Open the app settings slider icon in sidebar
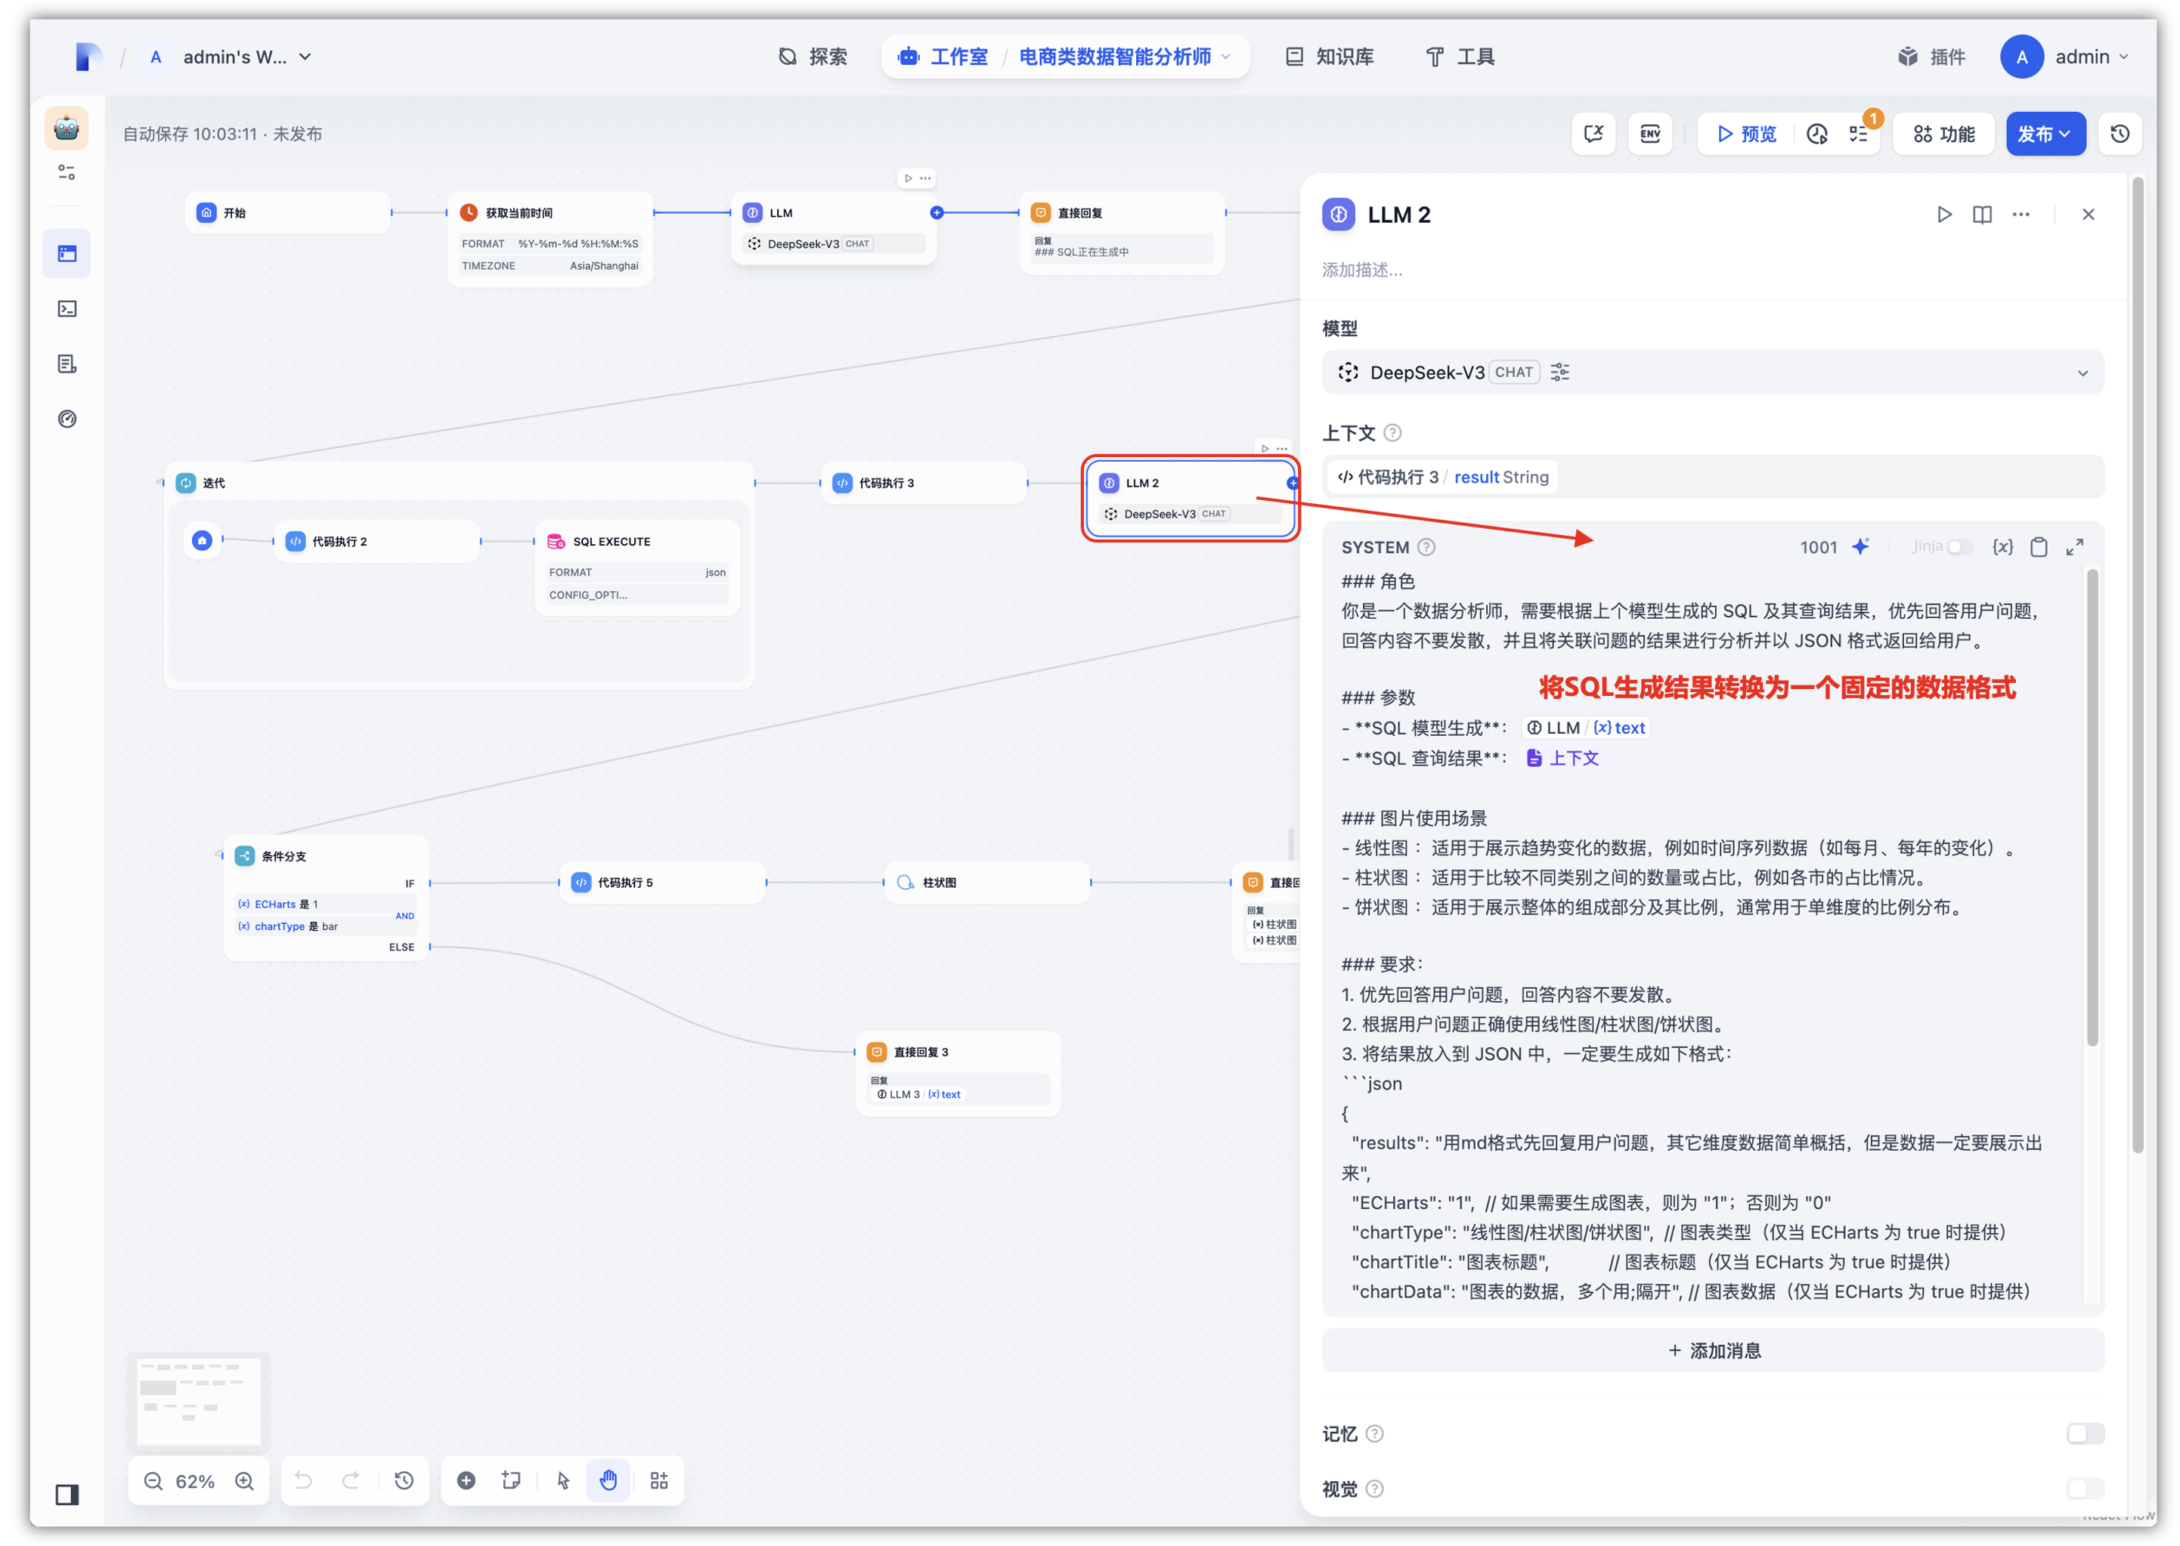Viewport: 2180px width, 1546px height. click(67, 172)
